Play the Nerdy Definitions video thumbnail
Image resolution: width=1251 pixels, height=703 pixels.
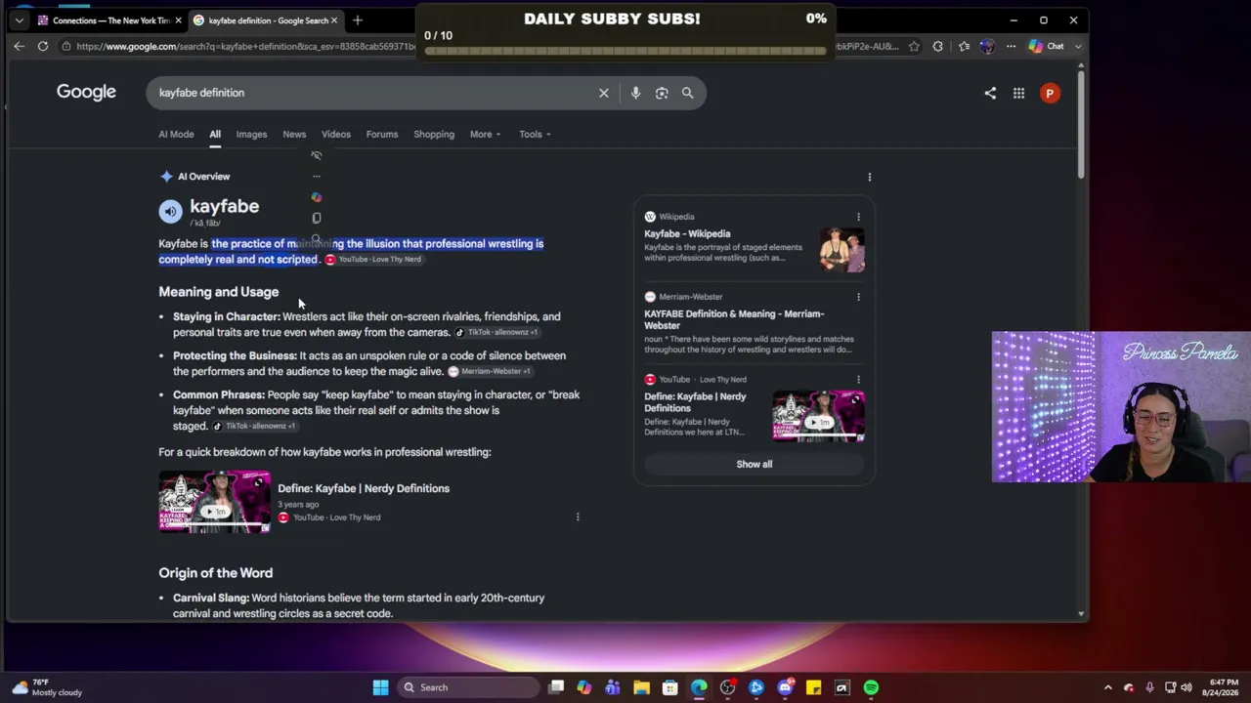(x=214, y=502)
